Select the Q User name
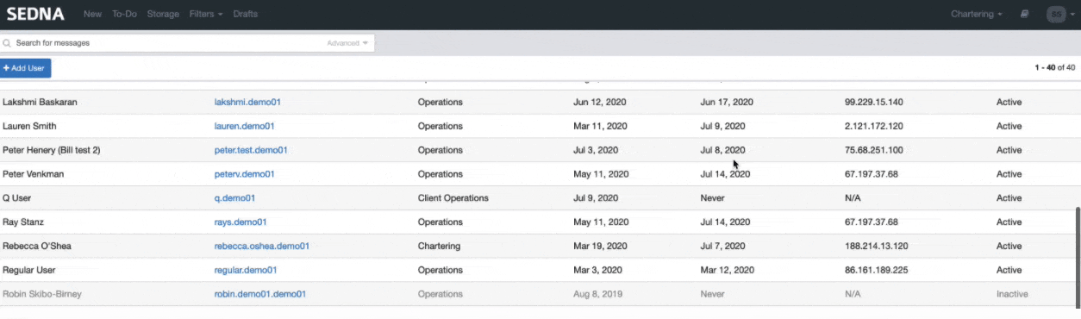 click(x=16, y=198)
